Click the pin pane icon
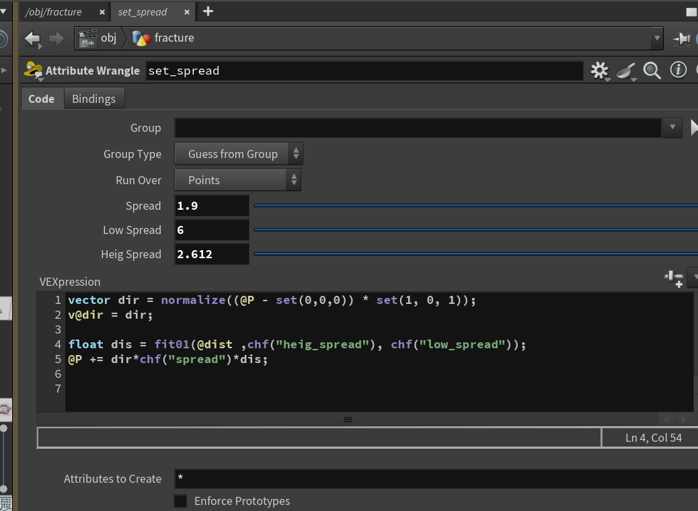This screenshot has width=698, height=511. click(x=681, y=39)
